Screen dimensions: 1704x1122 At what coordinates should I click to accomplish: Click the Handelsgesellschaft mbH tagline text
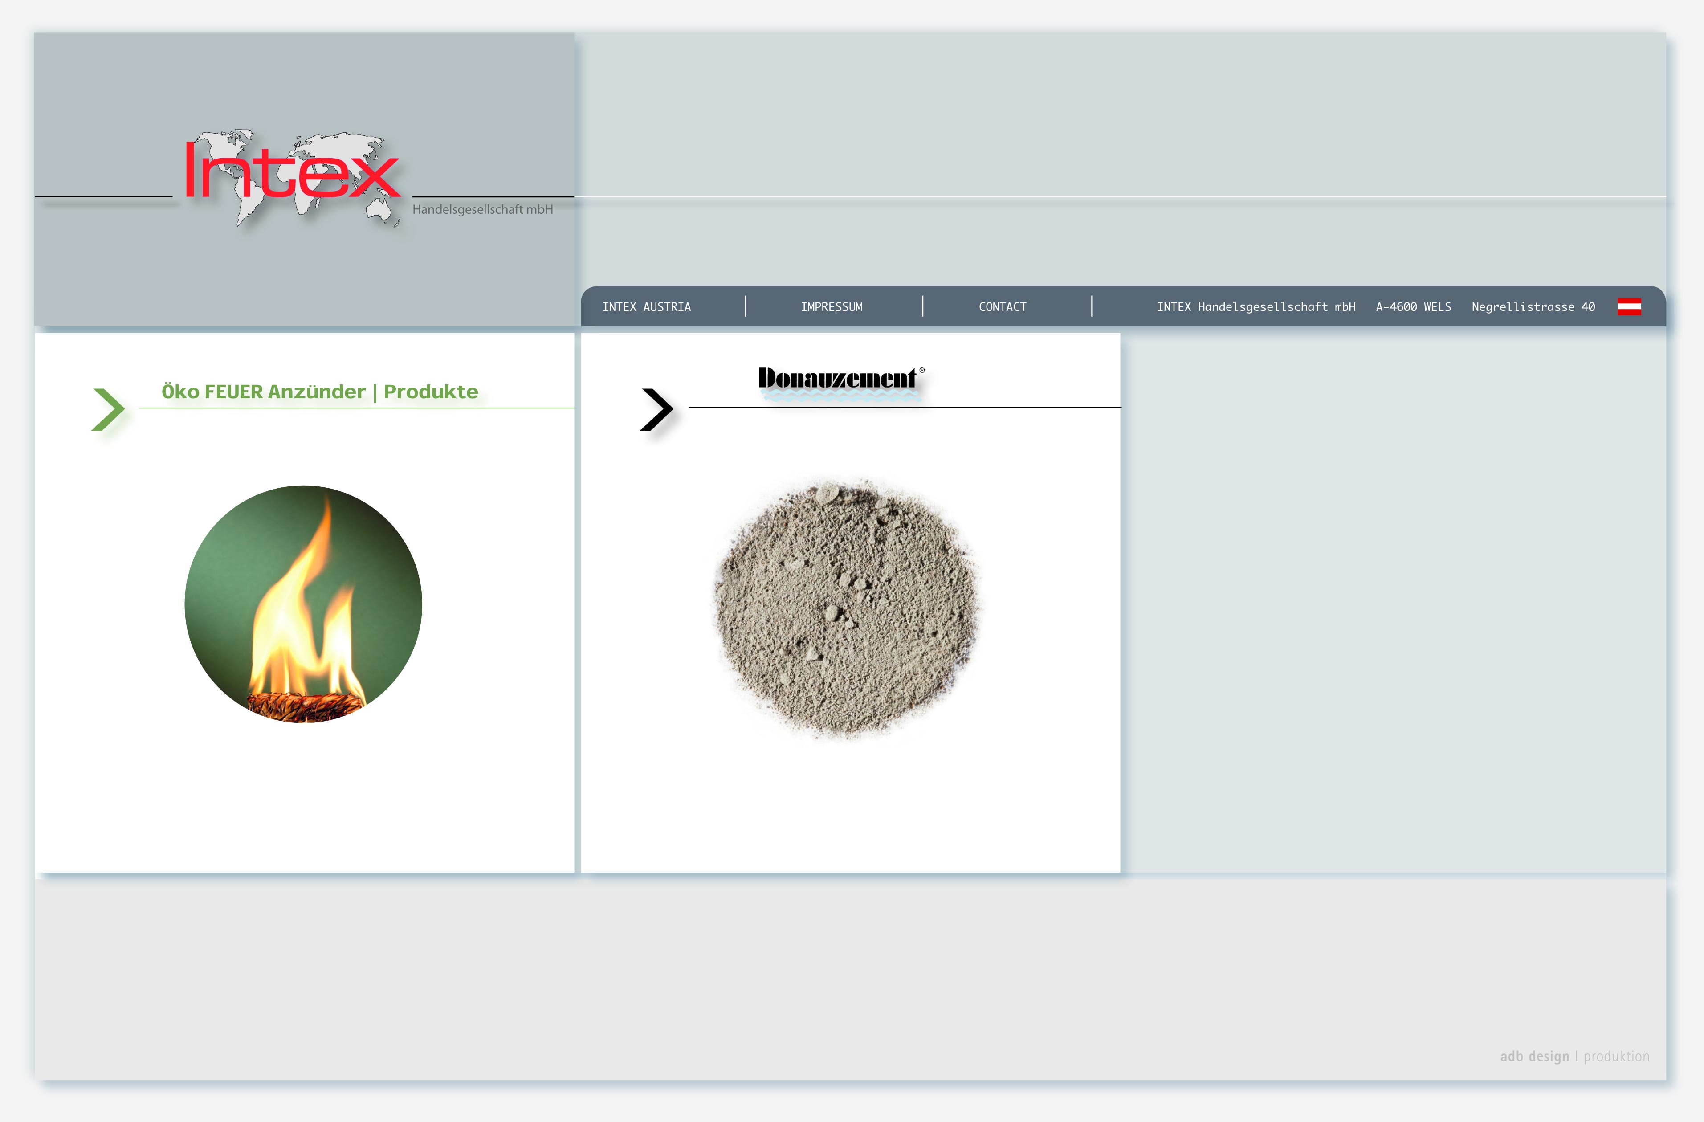pyautogui.click(x=482, y=210)
